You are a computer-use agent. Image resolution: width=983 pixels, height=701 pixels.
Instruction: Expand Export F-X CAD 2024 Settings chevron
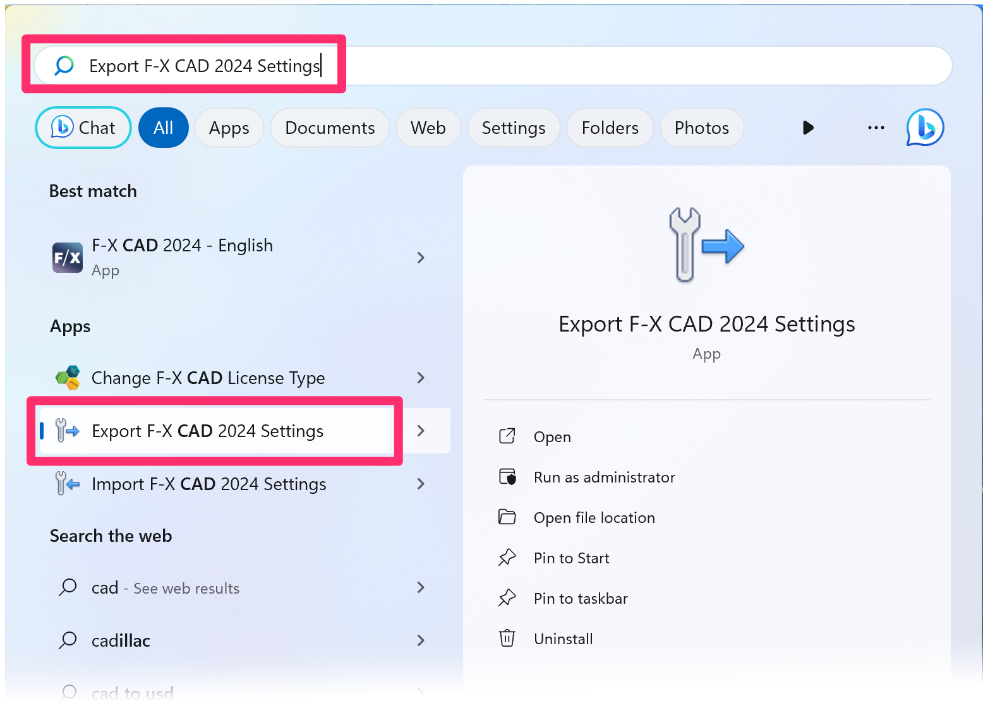421,431
